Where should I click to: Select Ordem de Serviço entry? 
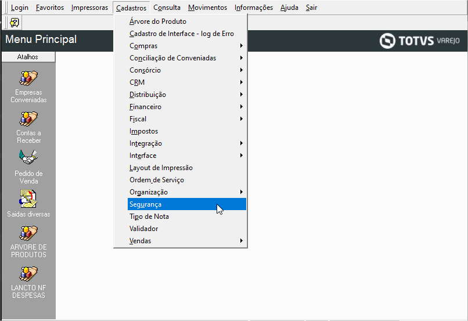187,180
